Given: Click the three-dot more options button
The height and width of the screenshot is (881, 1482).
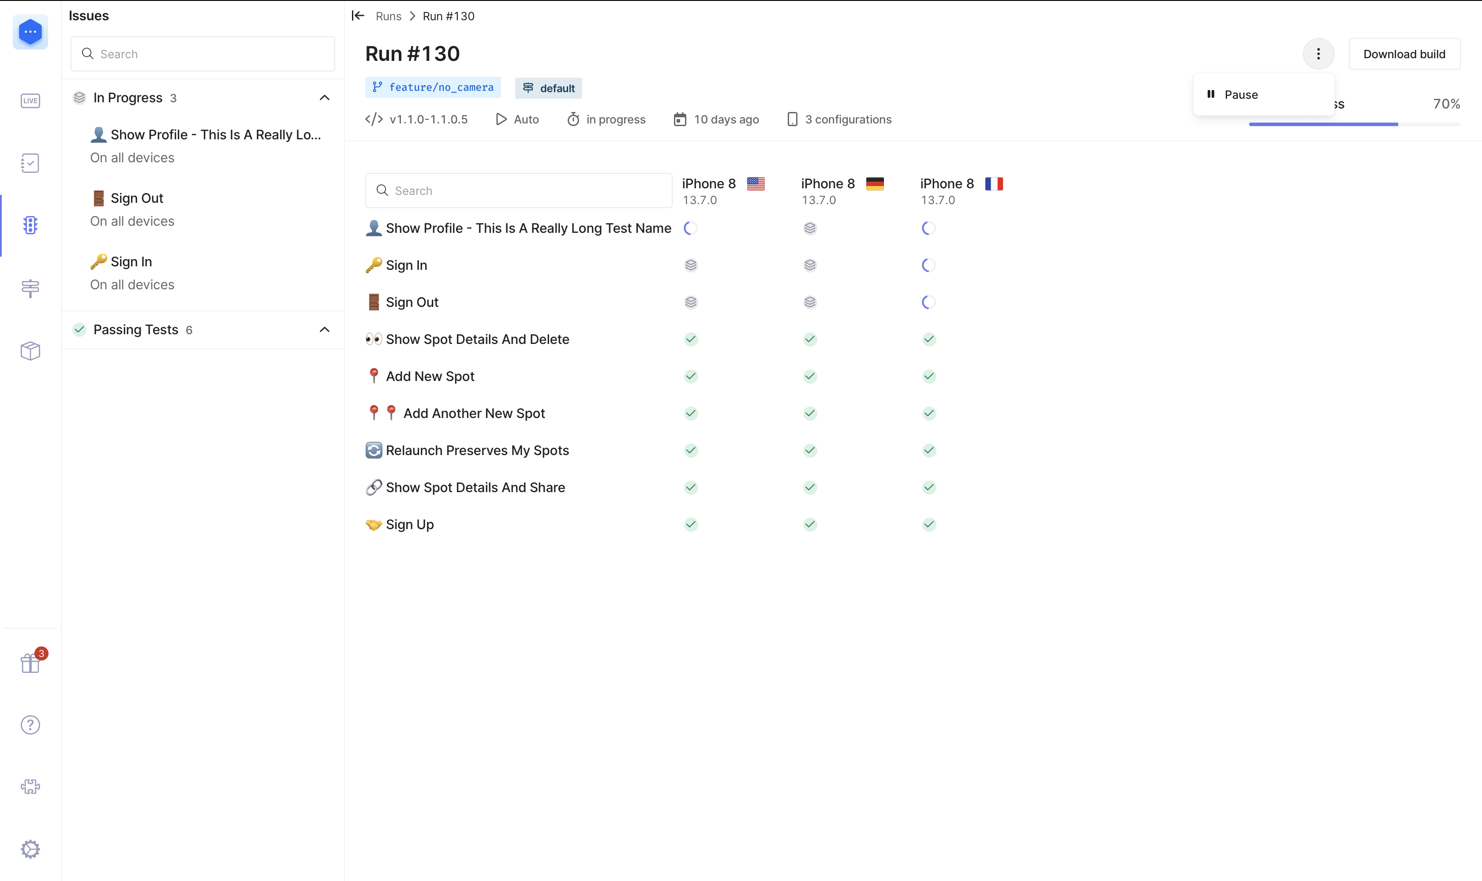Looking at the screenshot, I should [1318, 54].
